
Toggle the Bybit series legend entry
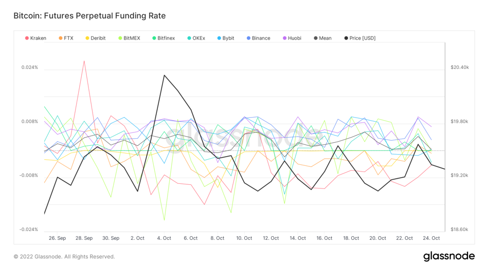(226, 38)
